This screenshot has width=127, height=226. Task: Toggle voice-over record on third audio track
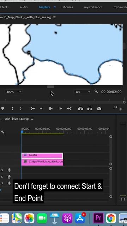(9, 183)
